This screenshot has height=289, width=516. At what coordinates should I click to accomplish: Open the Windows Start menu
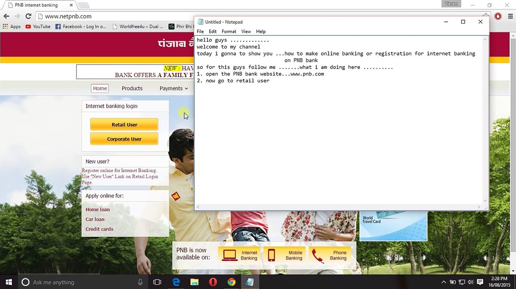tap(9, 282)
